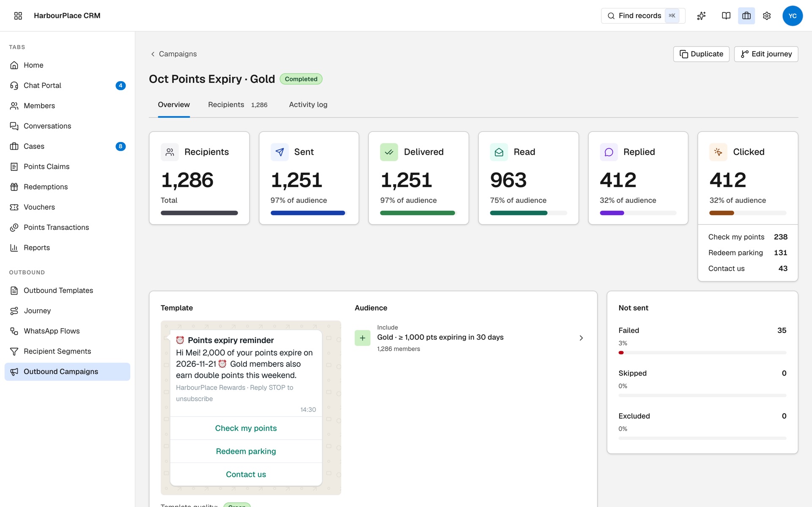Click the Duplicate button
This screenshot has height=507, width=812.
(701, 54)
